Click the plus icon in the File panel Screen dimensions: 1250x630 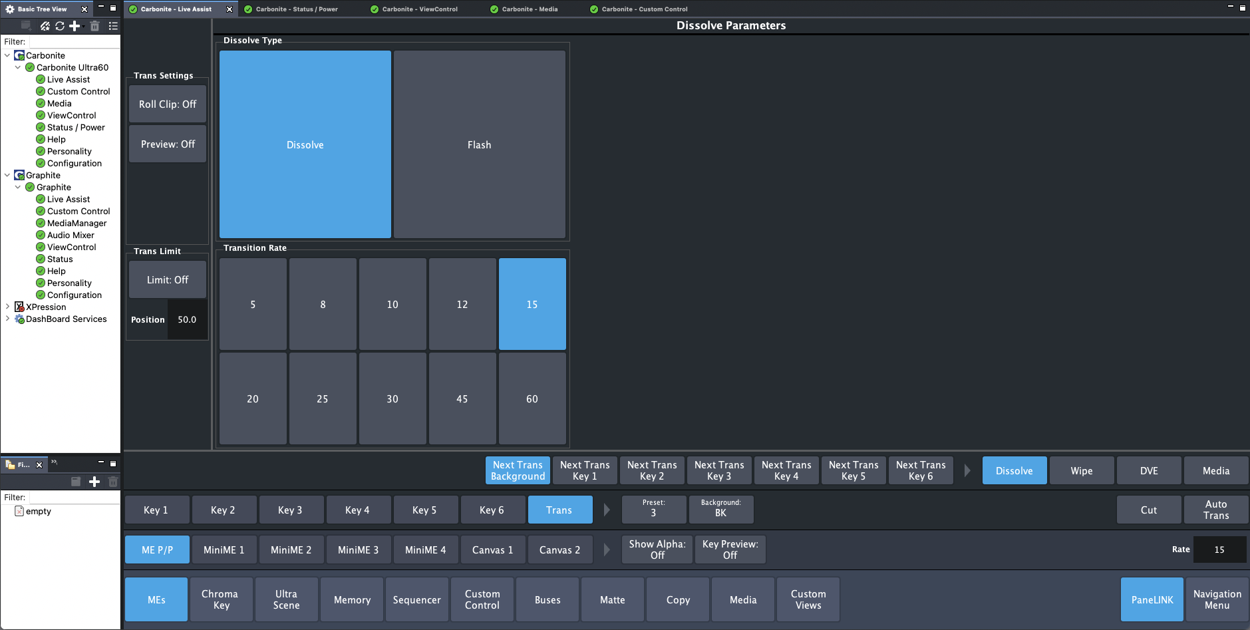(x=94, y=482)
